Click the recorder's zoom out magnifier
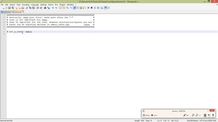 [x=197, y=115]
